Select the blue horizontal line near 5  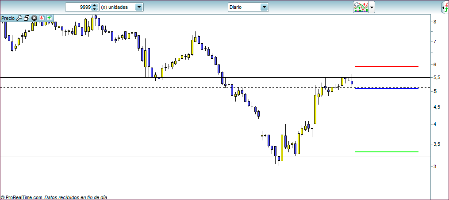point(387,88)
